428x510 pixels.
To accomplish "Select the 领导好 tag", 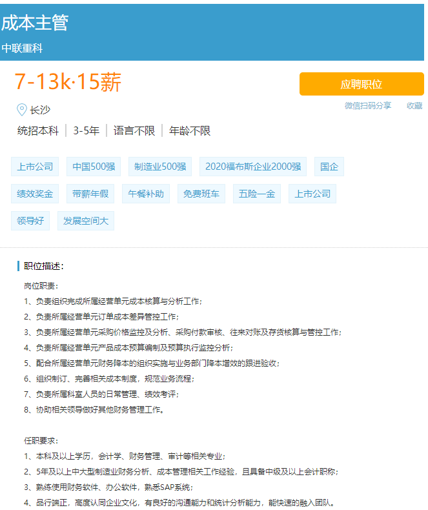I will coord(30,221).
